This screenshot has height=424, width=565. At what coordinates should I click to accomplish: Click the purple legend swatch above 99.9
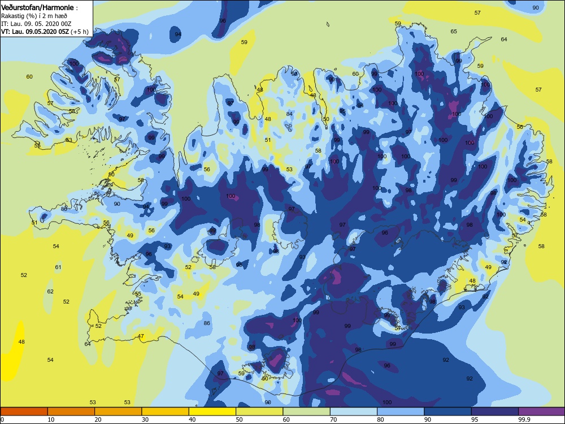542,412
